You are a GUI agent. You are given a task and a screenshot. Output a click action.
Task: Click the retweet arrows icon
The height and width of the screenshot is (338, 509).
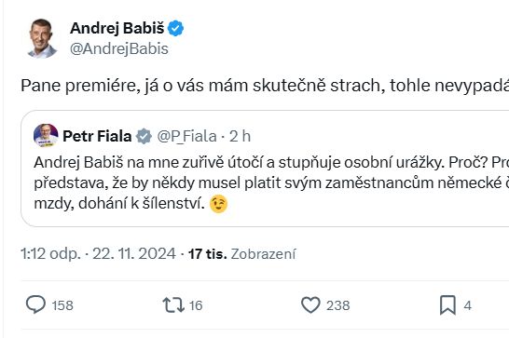click(x=173, y=304)
